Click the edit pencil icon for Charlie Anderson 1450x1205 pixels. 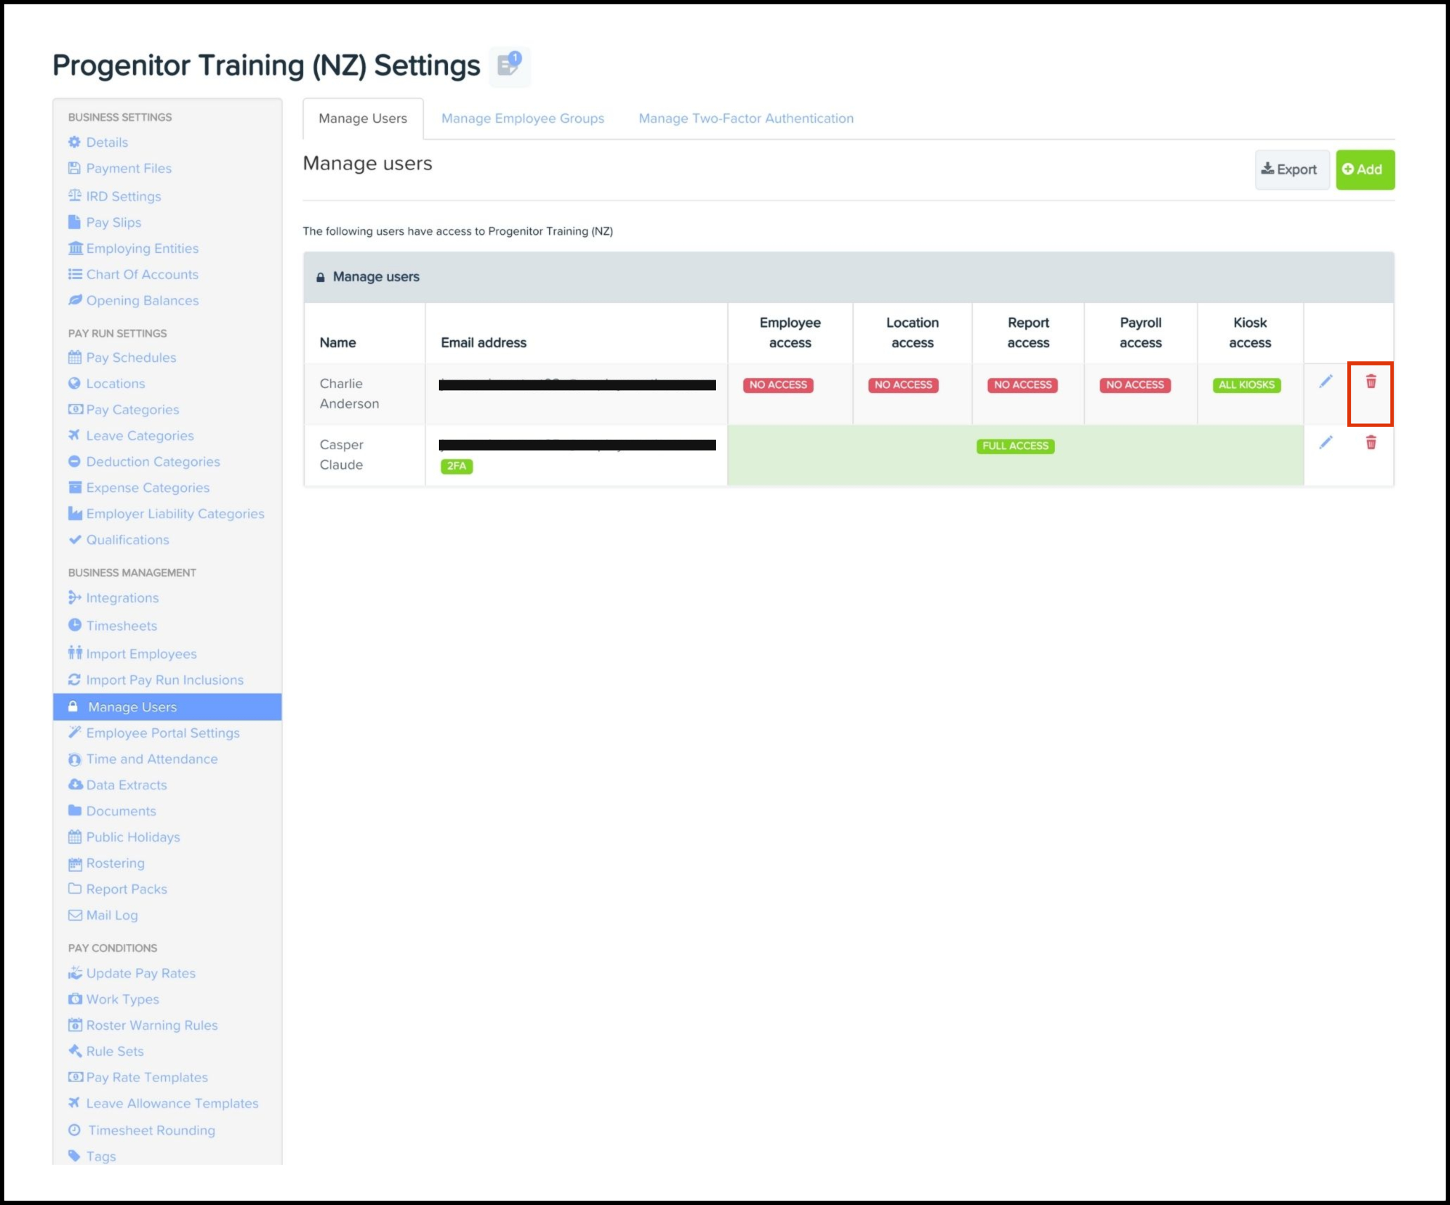pyautogui.click(x=1326, y=382)
